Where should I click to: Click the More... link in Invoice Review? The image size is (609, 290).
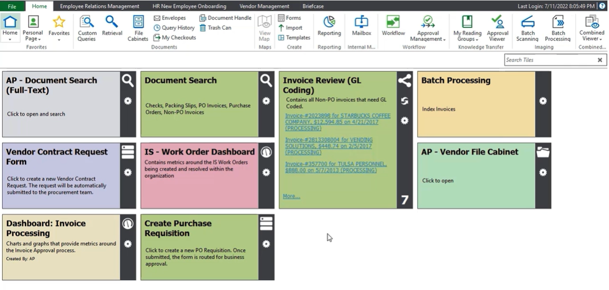coord(291,196)
